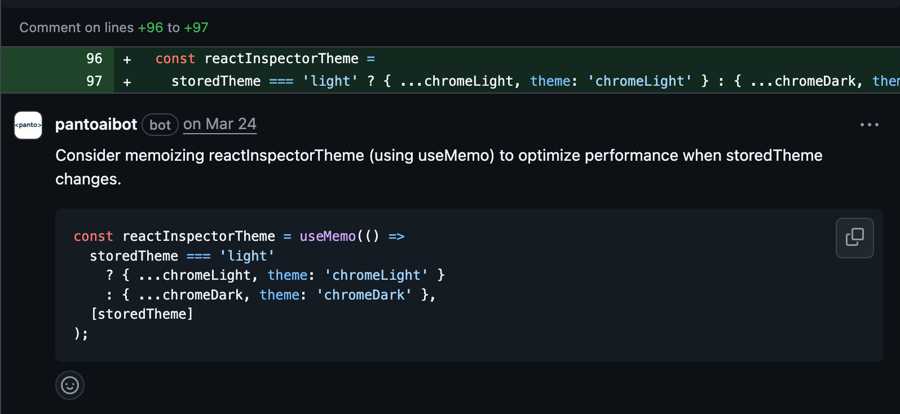Open the pantoaibot author profile link
The height and width of the screenshot is (414, 900).
(96, 124)
